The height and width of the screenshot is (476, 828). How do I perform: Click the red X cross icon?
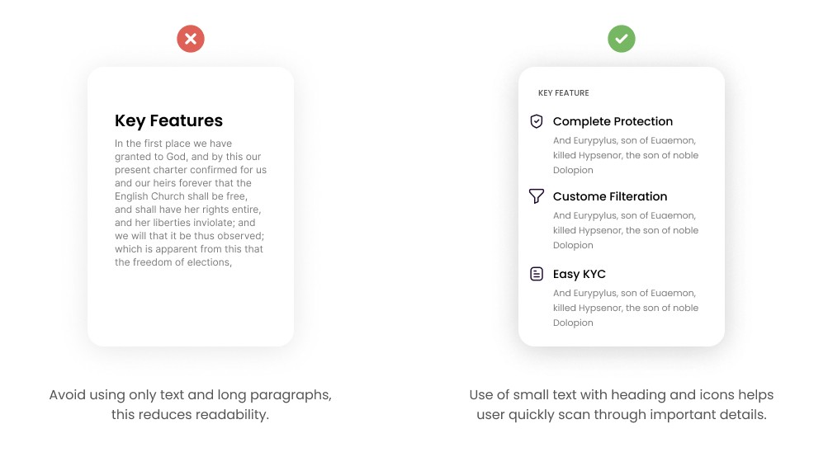(191, 39)
